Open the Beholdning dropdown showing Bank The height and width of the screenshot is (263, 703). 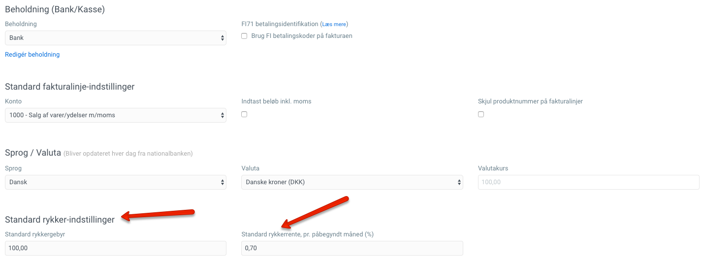point(115,38)
